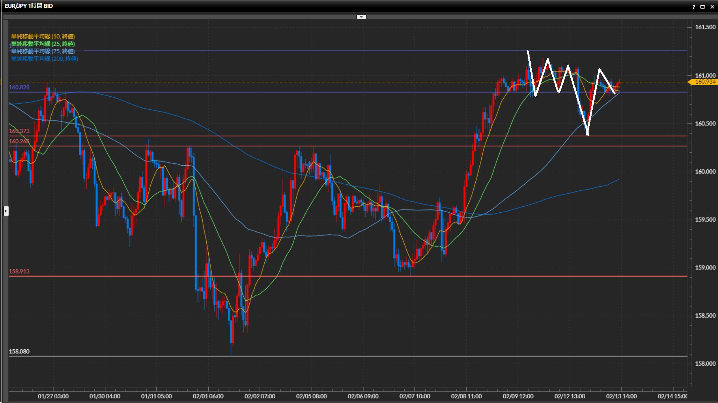Image resolution: width=718 pixels, height=403 pixels.
Task: Select the SMA 200 indicator label
Action: tap(45, 59)
